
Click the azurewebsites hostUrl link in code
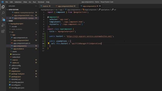[x=89, y=36]
